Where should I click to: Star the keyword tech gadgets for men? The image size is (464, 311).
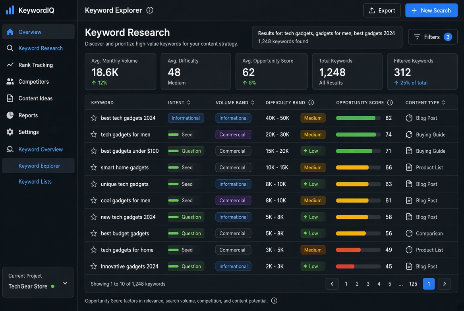(93, 134)
